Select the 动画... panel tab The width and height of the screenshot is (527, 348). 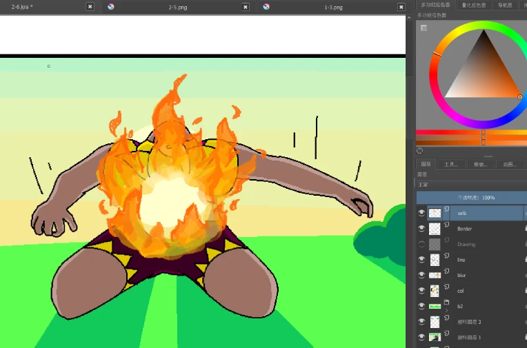click(x=510, y=164)
